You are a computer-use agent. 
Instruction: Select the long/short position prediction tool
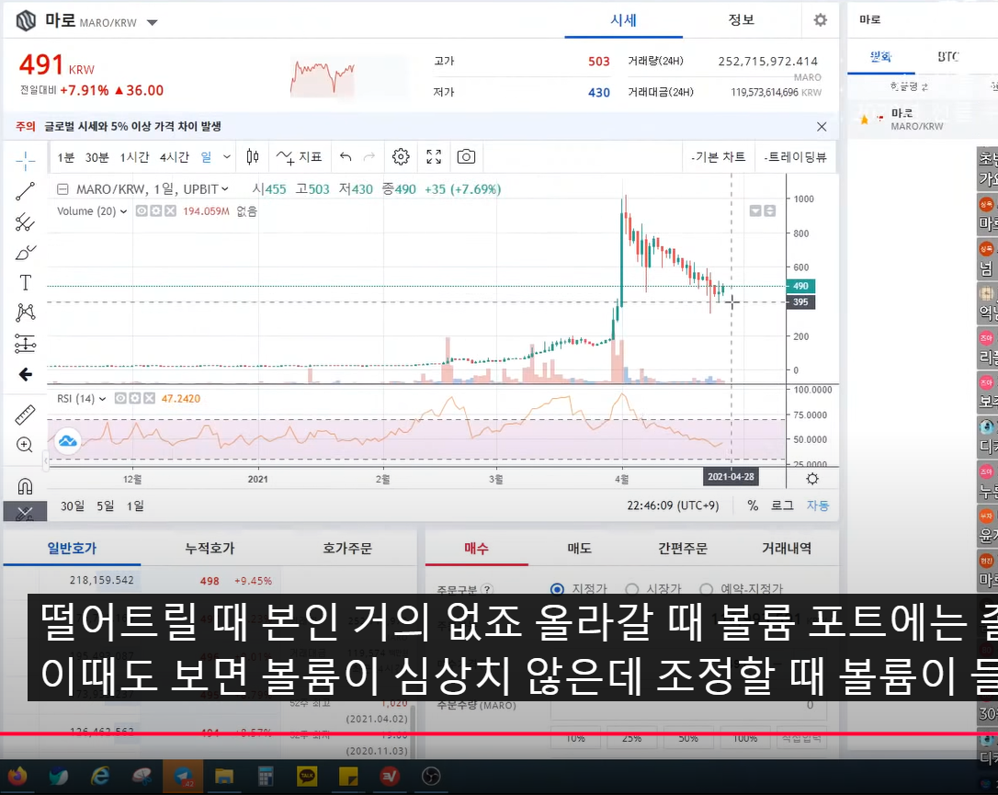tap(26, 344)
